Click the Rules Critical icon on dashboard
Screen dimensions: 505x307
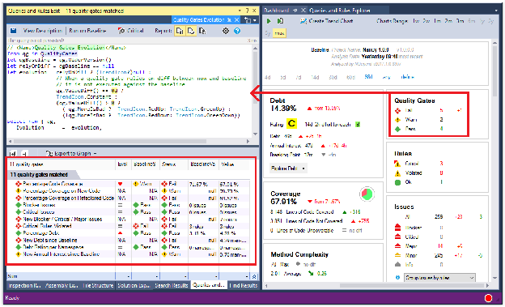coord(397,164)
